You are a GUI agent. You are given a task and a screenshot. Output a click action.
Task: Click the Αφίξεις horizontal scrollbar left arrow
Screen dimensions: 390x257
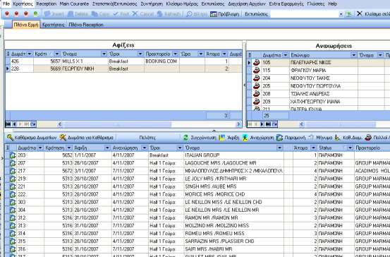[60, 124]
